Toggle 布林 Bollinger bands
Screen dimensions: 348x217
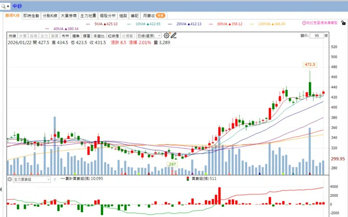pos(65,36)
